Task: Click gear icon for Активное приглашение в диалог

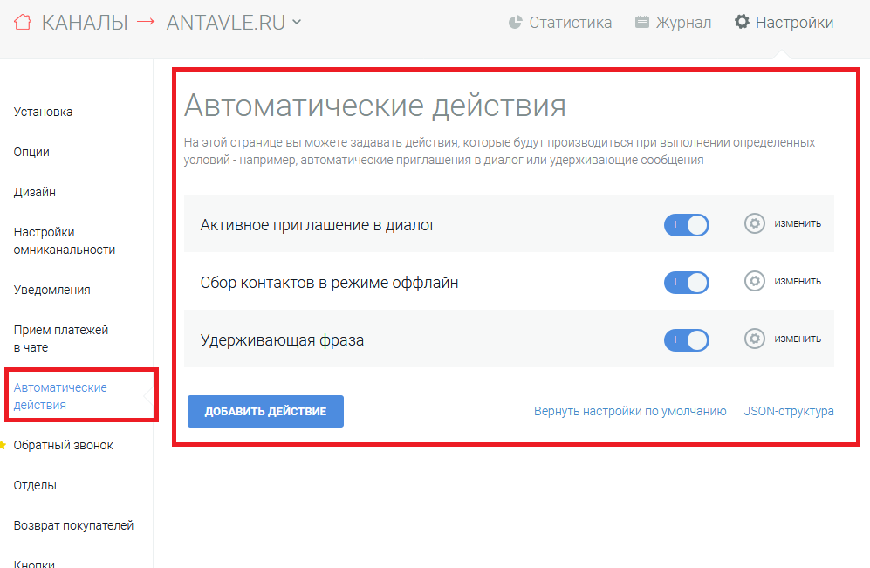Action: pos(755,223)
